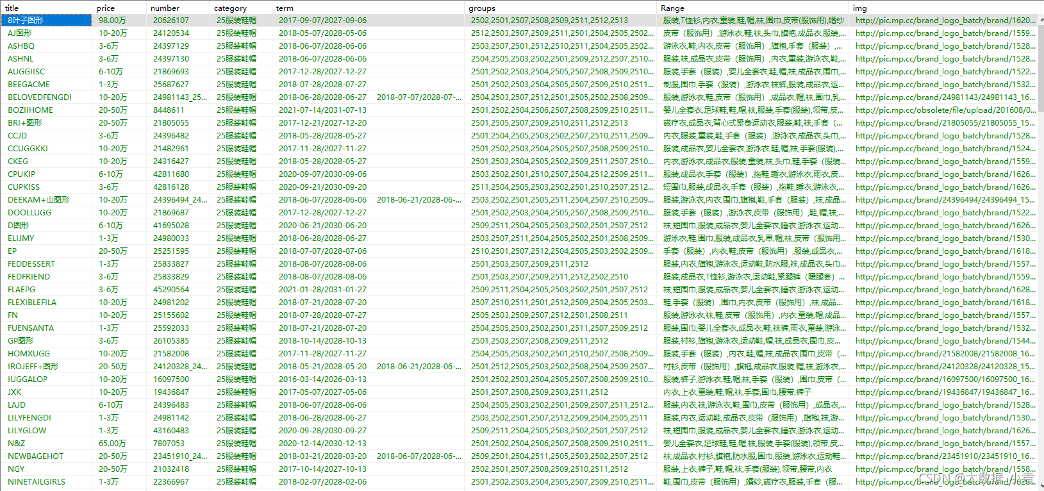Sort by the title column header
The image size is (1044, 491).
[46, 8]
